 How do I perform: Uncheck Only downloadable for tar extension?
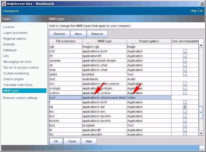tap(185, 107)
